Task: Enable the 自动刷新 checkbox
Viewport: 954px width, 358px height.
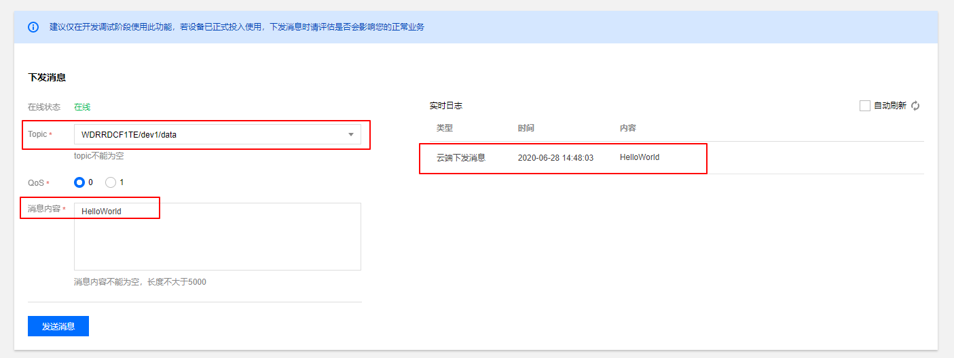Action: pyautogui.click(x=864, y=106)
